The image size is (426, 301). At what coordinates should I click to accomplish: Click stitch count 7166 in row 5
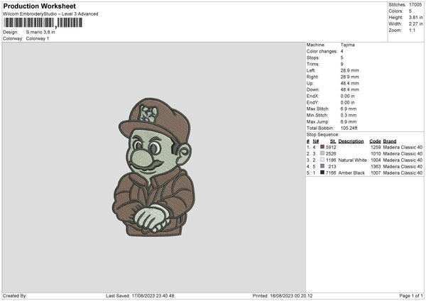click(x=331, y=173)
